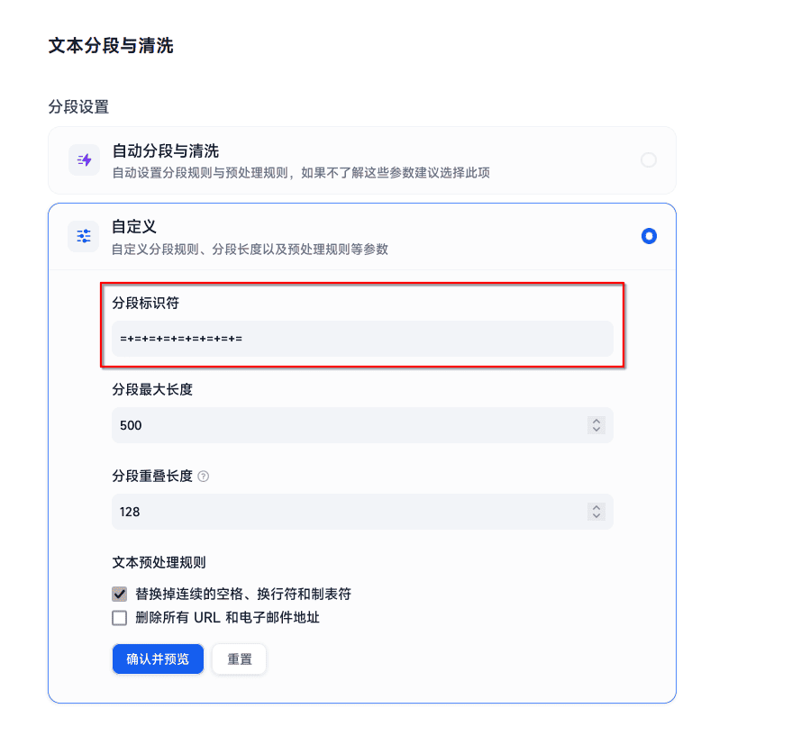792x736 pixels.
Task: Click the 文本预处理规则 section label
Action: click(159, 563)
